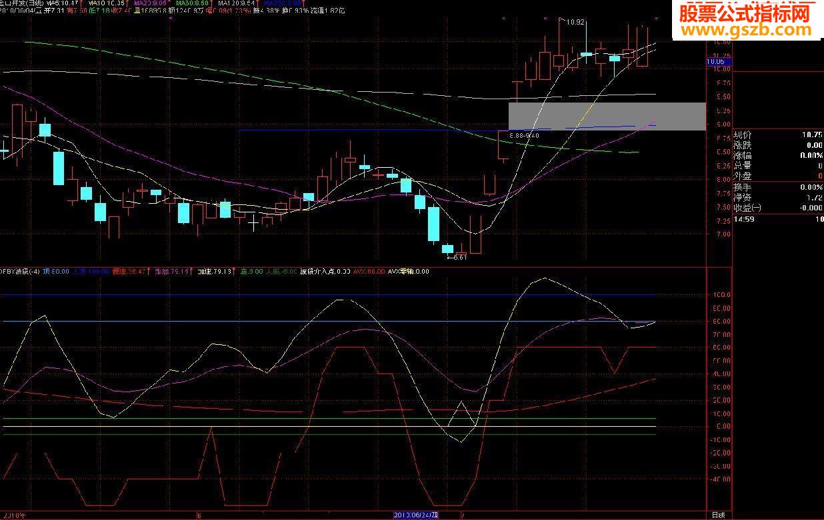Screen dimensions: 824x520
Task: Click the 收益(一) row
Action: click(x=778, y=208)
